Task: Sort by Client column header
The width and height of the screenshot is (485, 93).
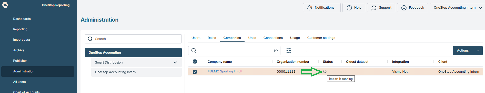Action: [x=443, y=62]
